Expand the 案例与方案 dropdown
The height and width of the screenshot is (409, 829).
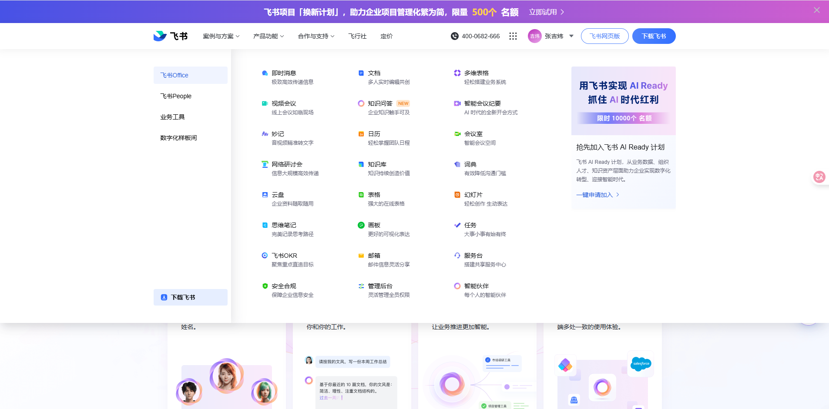[221, 36]
